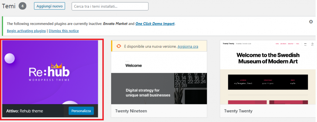The width and height of the screenshot is (317, 122).
Task: Open the Twenty Twenty theme preview image
Action: click(268, 72)
